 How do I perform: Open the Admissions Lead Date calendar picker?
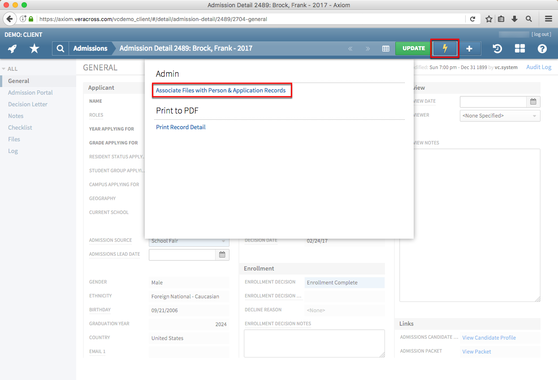click(x=222, y=254)
